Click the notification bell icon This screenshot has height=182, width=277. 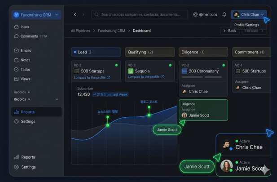[x=224, y=14]
